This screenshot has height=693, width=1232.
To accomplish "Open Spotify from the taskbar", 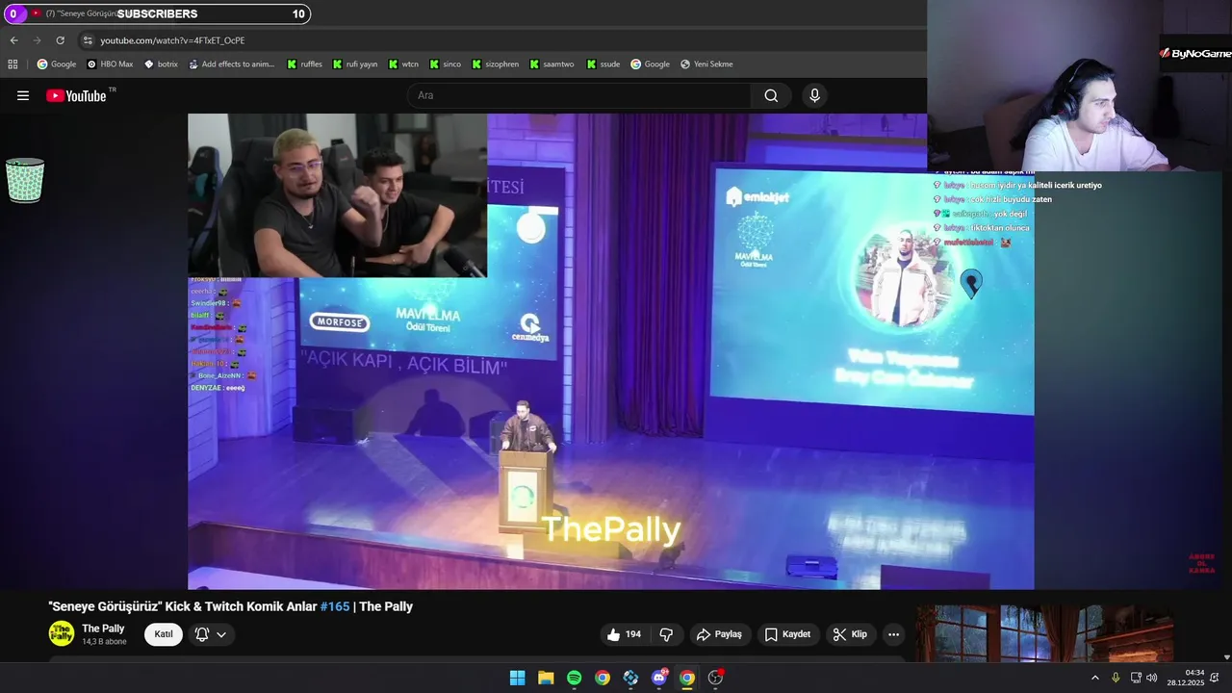I will coord(574,678).
